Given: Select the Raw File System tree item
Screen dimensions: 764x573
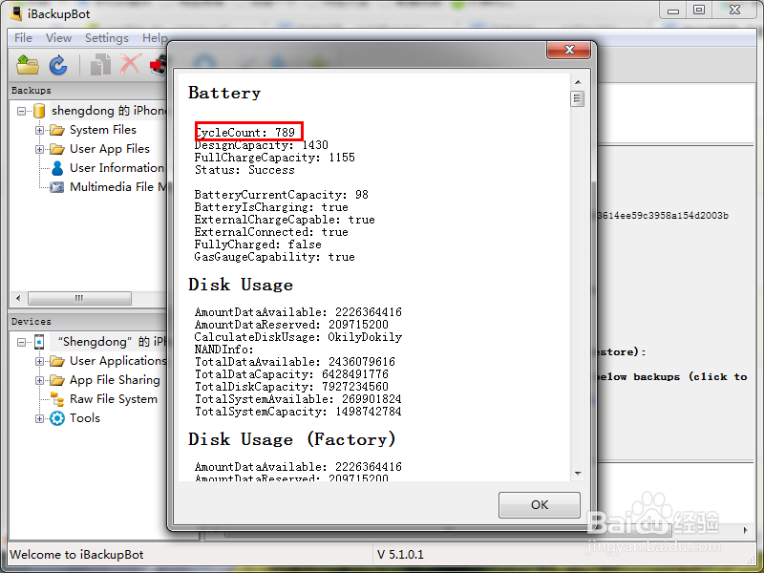Looking at the screenshot, I should click(114, 399).
